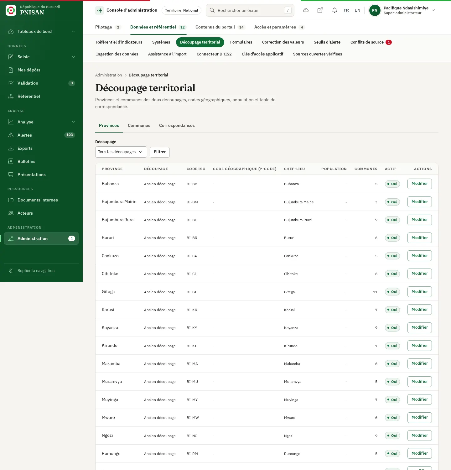This screenshot has height=470, width=451.
Task: Click the Documents internes folder icon
Action: 11,200
